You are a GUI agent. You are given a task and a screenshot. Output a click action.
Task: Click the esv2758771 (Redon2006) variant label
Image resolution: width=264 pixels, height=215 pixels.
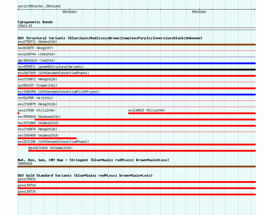pos(37,42)
